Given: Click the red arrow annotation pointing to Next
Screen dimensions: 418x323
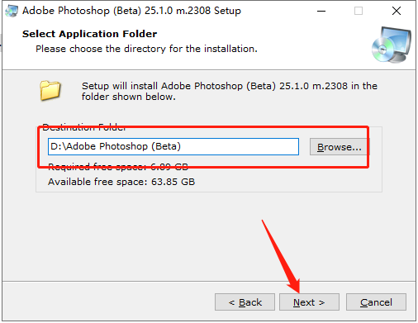Looking at the screenshot, I should pyautogui.click(x=281, y=256).
